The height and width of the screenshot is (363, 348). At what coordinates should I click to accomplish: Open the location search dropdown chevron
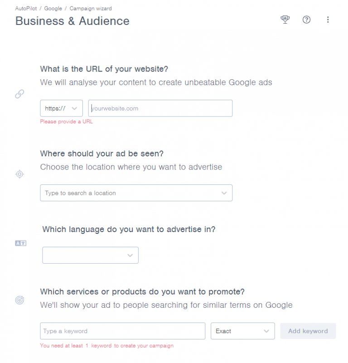point(224,193)
